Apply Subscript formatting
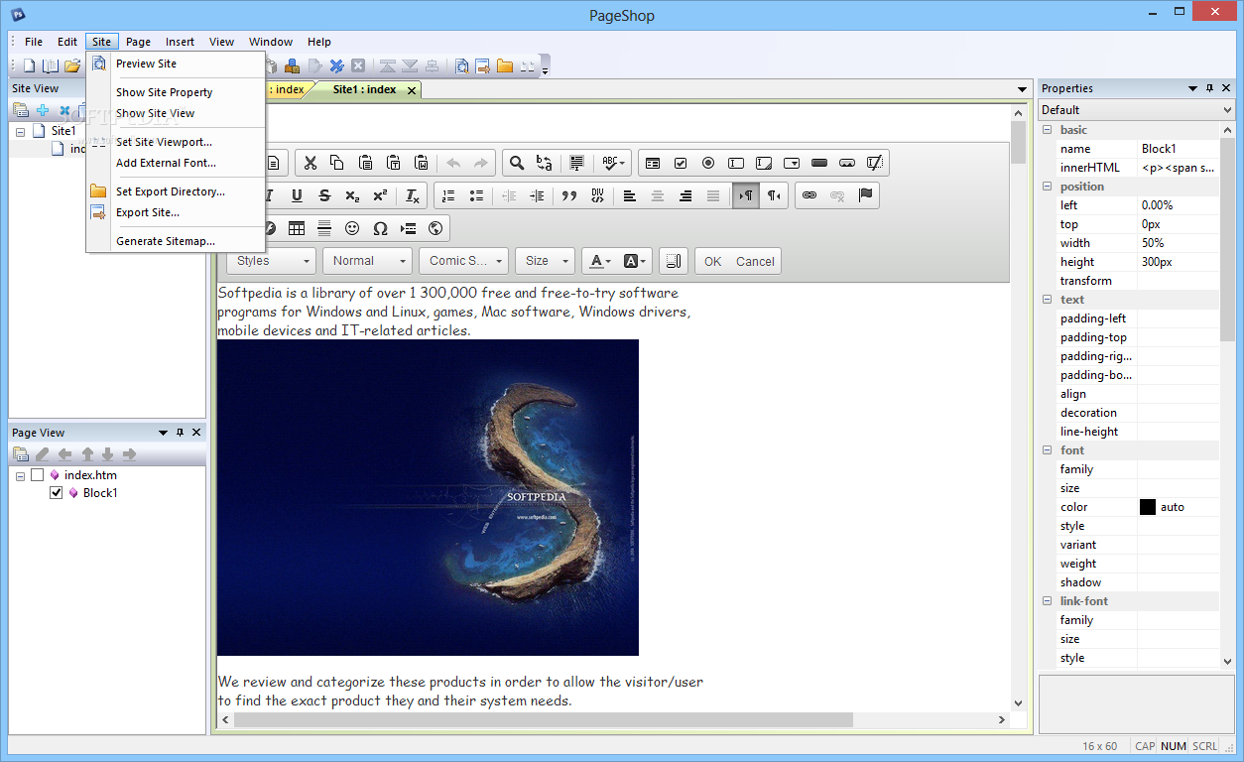 (352, 195)
